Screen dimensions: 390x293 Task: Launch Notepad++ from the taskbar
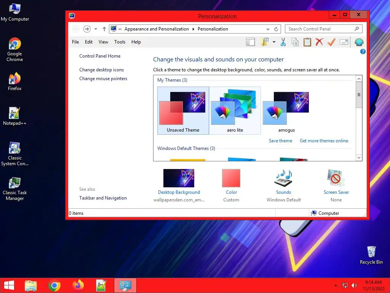101,285
